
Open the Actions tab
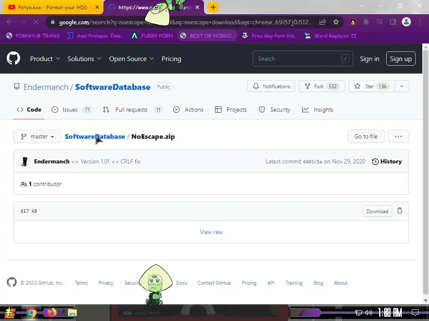tap(188, 110)
